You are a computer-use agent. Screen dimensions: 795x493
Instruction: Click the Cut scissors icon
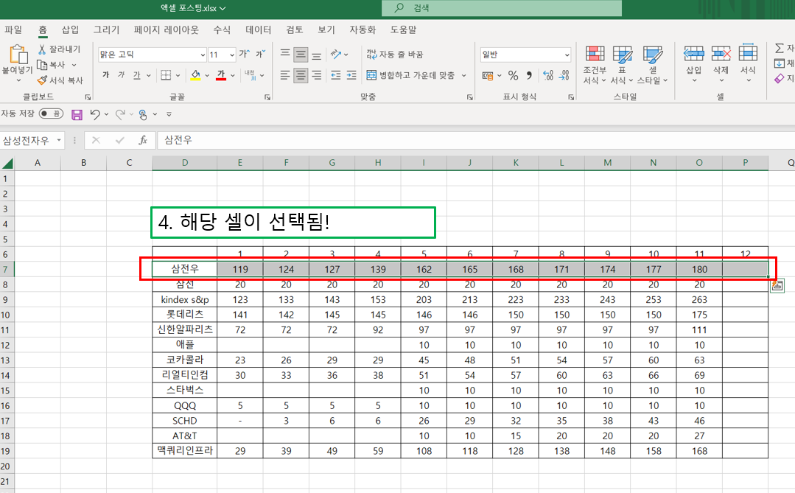pos(42,49)
